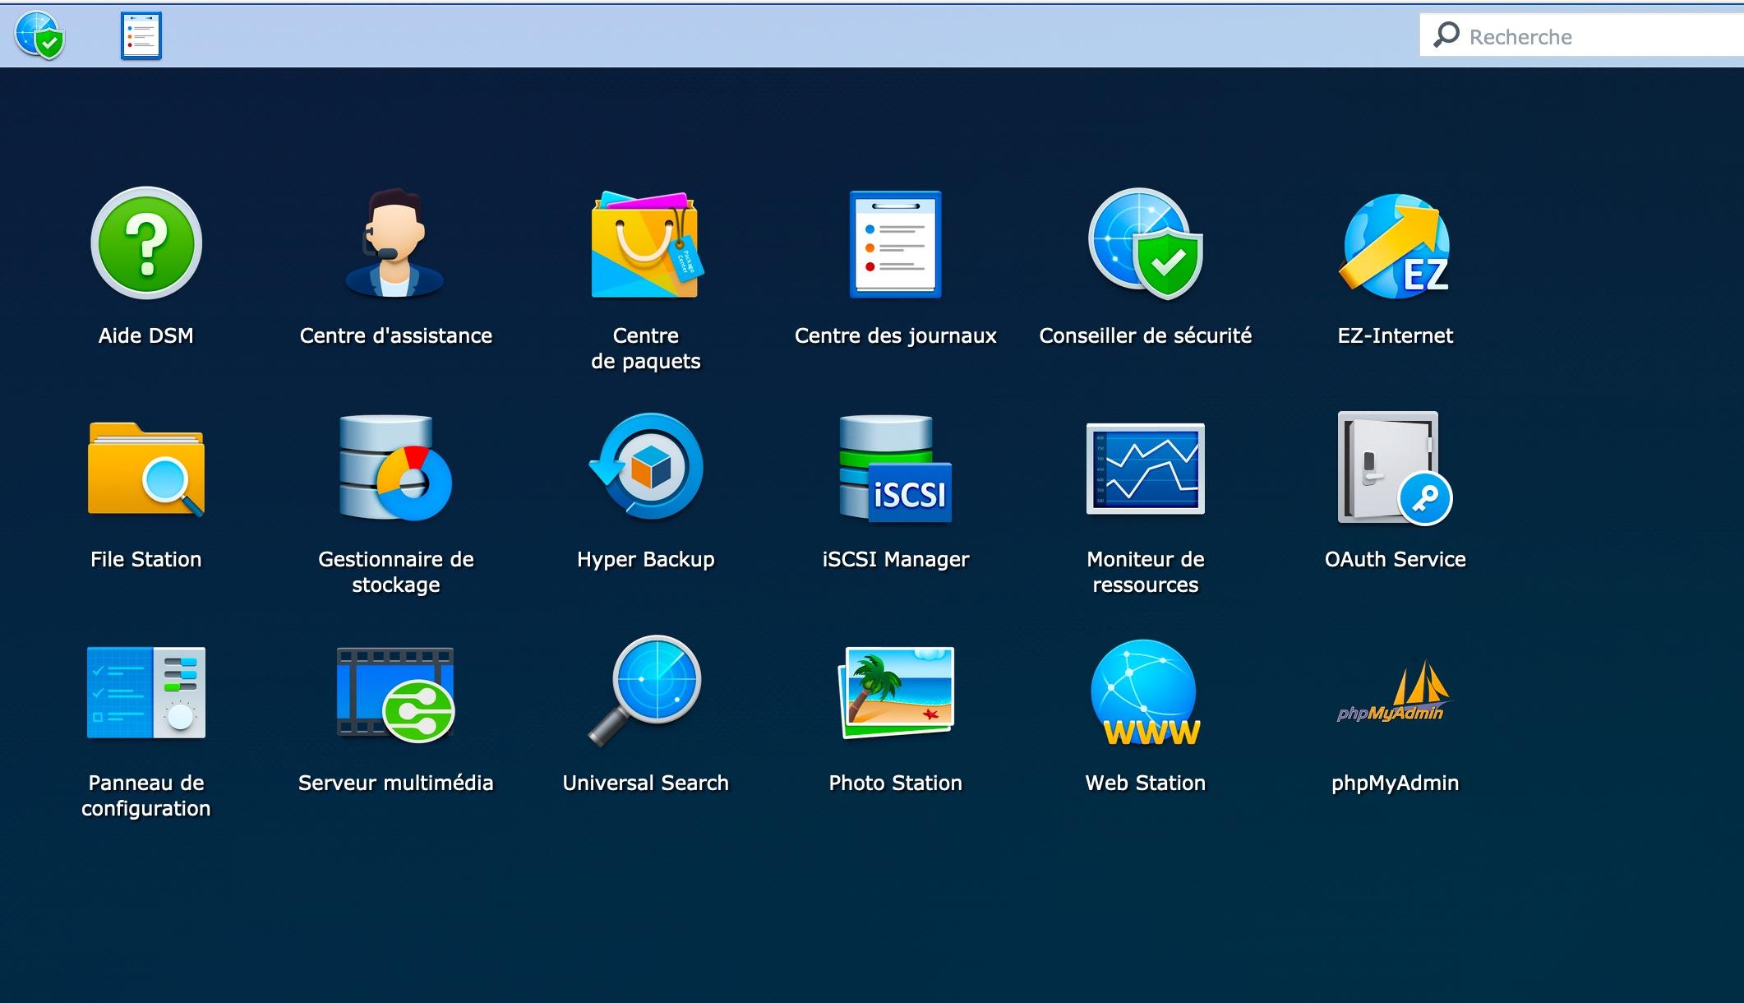Launch Conseiller de sécurité app
1744x1003 pixels.
coord(1145,244)
